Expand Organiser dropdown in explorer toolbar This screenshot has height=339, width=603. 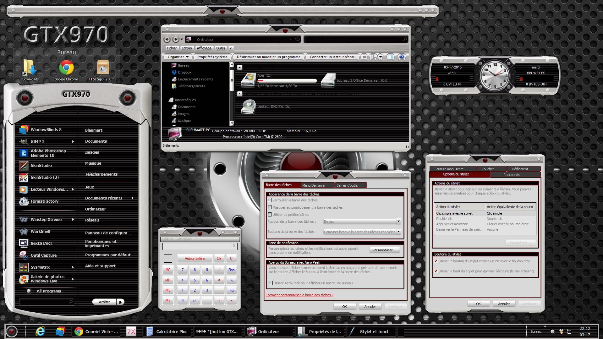178,57
